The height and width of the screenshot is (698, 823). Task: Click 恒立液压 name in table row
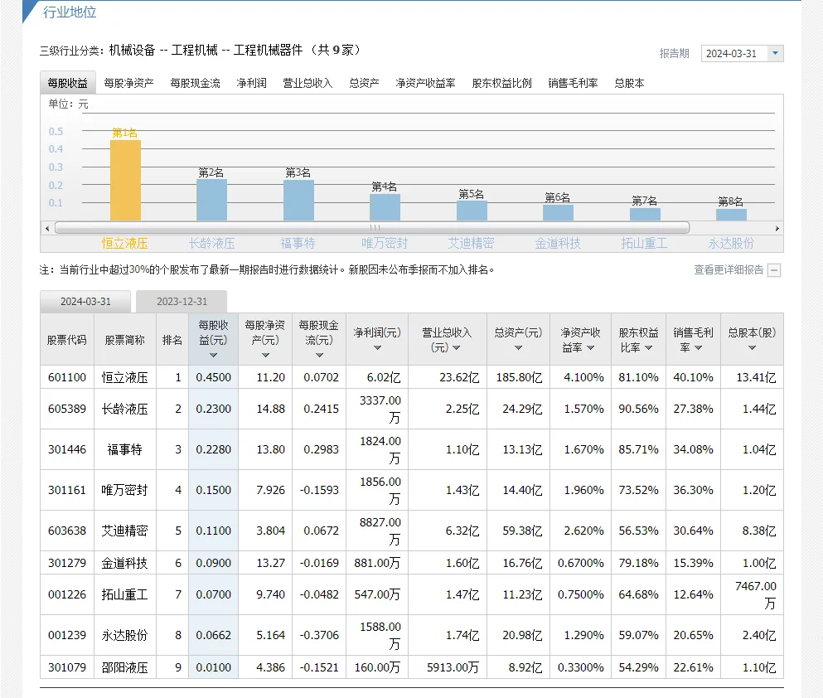click(125, 377)
